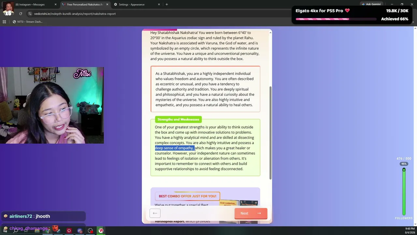Click the 'As a Shatabhishak' description box
This screenshot has width=417, height=235.
tap(205, 89)
